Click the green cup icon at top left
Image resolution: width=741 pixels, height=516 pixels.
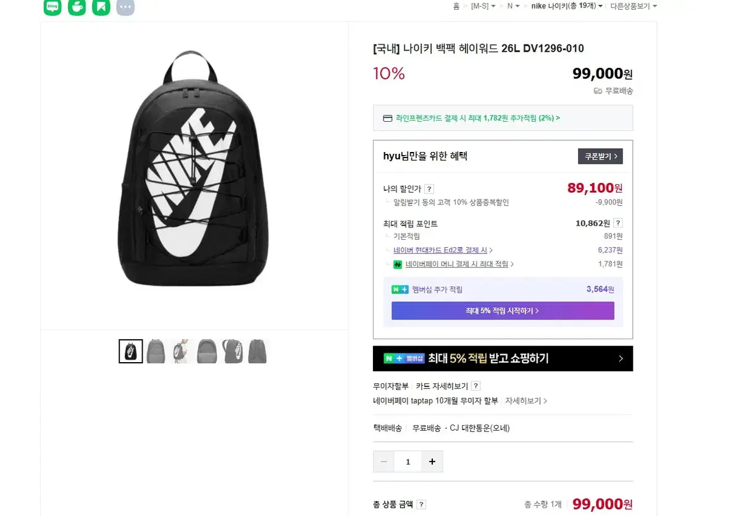[77, 7]
